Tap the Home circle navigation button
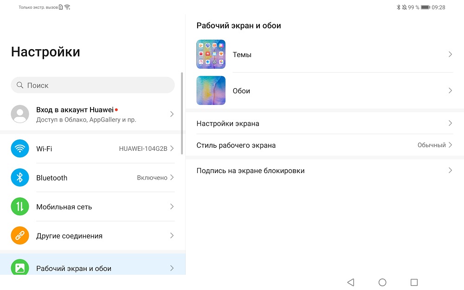Image resolution: width=464 pixels, height=290 pixels. (382, 282)
